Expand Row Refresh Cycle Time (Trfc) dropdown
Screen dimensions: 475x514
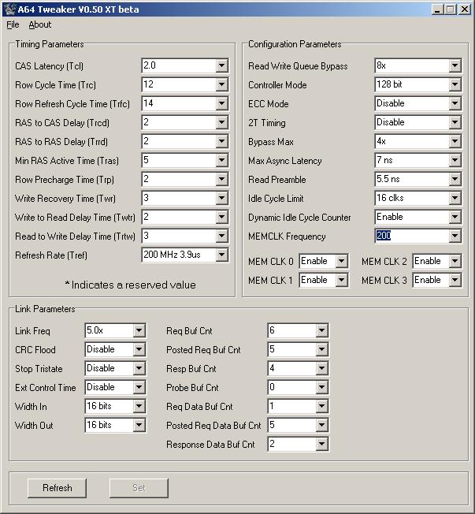(222, 104)
